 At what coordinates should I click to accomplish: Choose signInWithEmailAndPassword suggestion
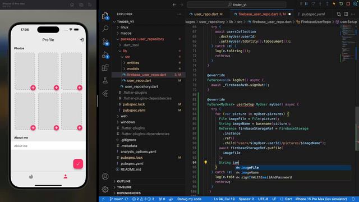pyautogui.click(x=293, y=177)
